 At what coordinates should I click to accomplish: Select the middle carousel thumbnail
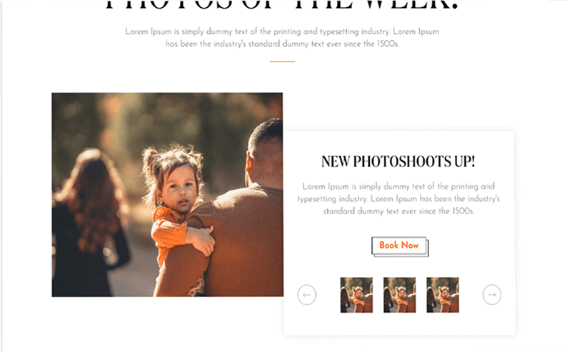point(400,295)
